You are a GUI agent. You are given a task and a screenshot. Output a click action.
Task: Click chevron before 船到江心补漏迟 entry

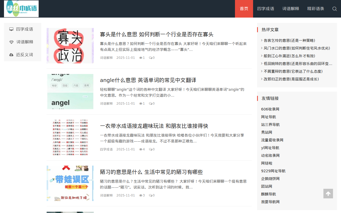pos(261,56)
